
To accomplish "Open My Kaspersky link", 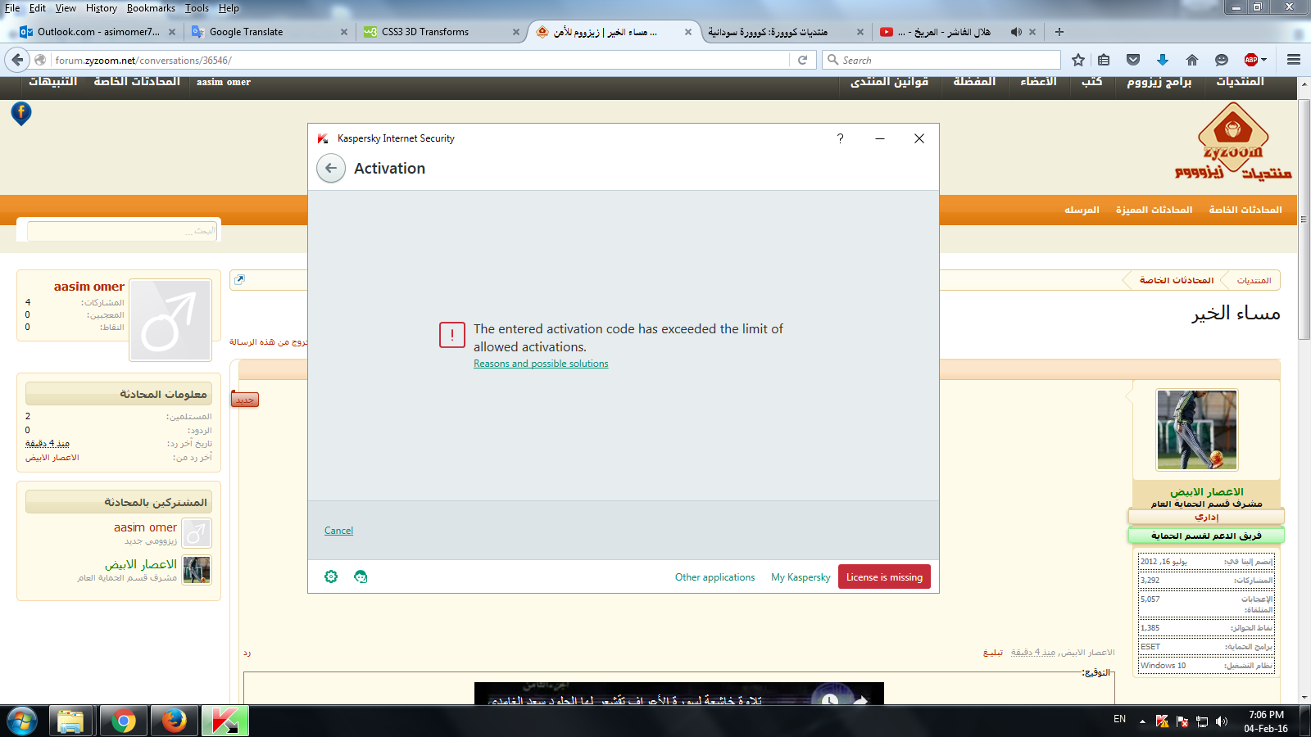I will [x=801, y=577].
